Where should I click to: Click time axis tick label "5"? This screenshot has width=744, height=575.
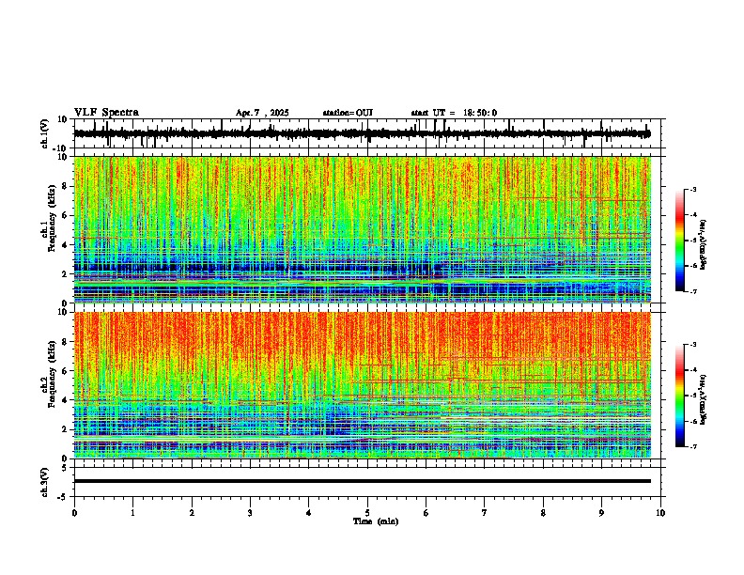[x=367, y=513]
